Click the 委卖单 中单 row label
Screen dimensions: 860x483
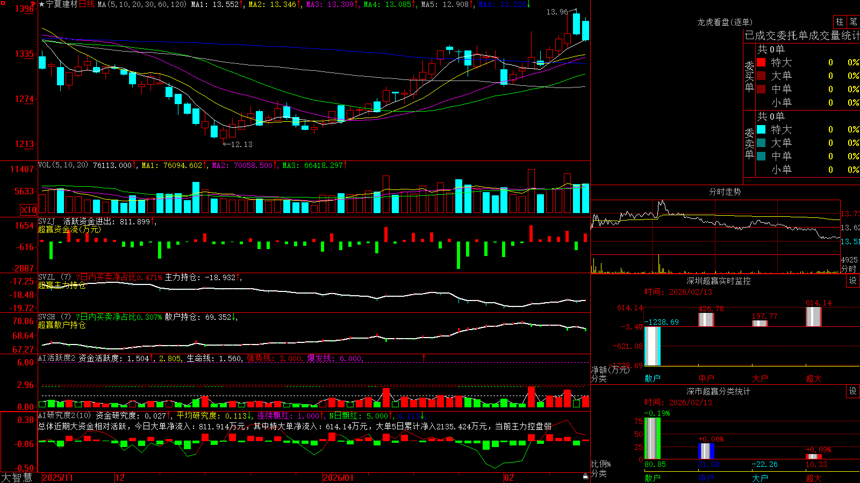coord(781,156)
